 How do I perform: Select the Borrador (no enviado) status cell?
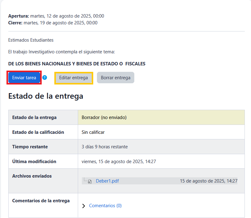tap(104, 117)
